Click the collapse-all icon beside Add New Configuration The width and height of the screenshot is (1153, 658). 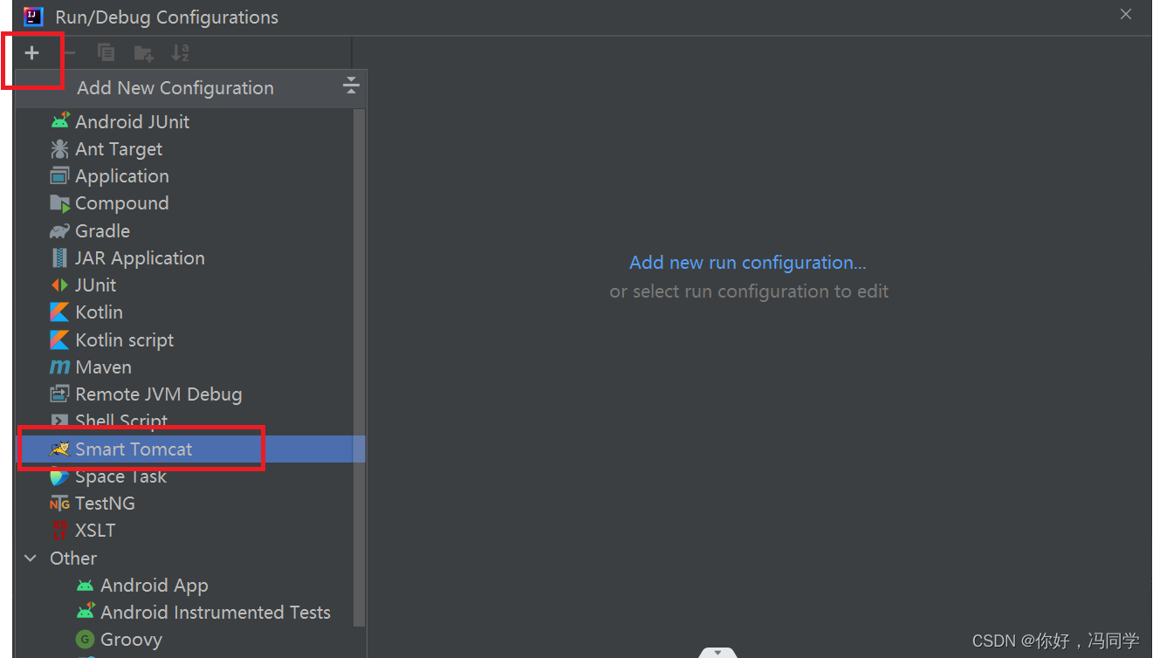[x=351, y=86]
